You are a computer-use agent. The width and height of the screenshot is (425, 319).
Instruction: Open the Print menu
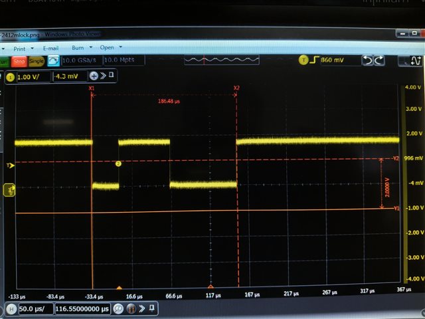tap(19, 49)
